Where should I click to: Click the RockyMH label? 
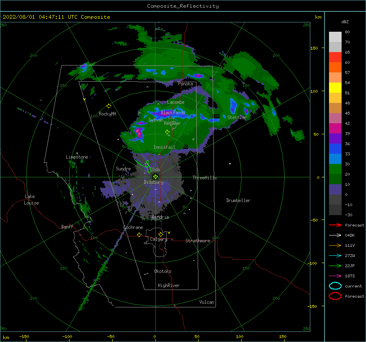click(x=107, y=114)
